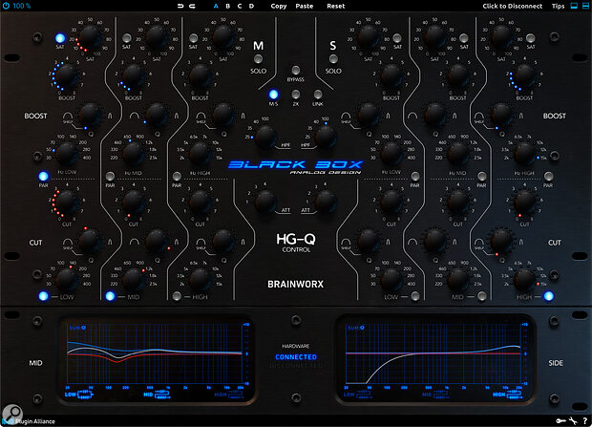The image size is (592, 427).
Task: Toggle the lit PAR button on Mid low band
Action: click(x=43, y=176)
